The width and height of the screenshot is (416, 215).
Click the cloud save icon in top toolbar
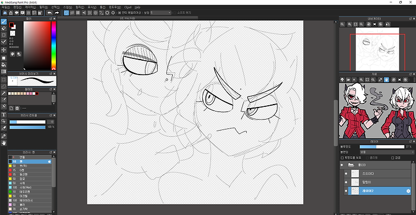click(x=5, y=13)
